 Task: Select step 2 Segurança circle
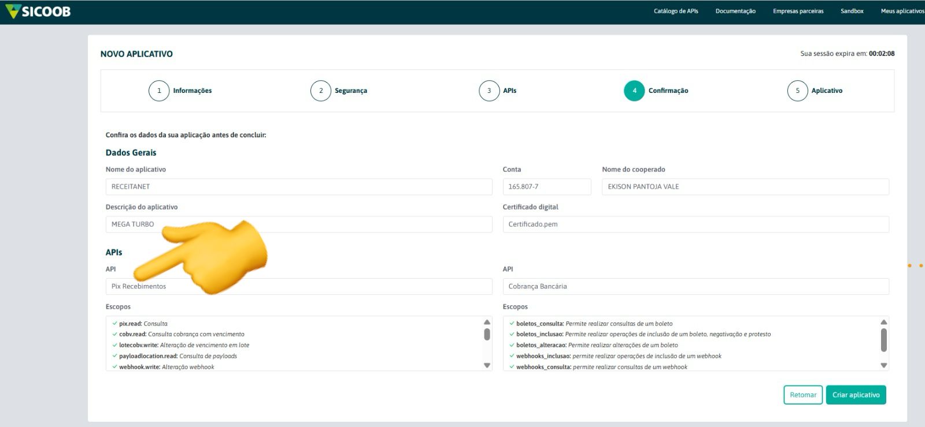321,91
